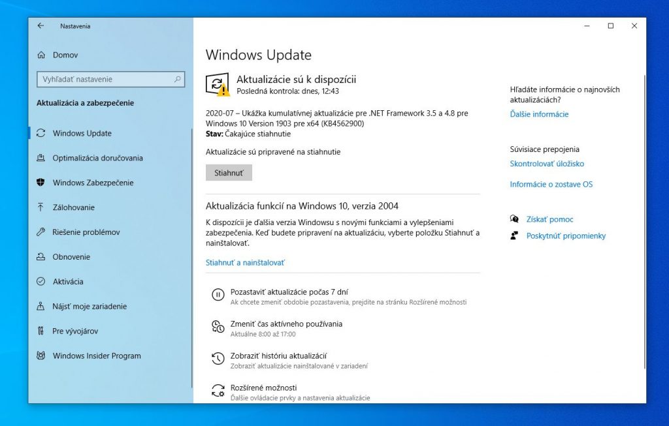Image resolution: width=669 pixels, height=426 pixels.
Task: Open the Ďalšie informácie link
Action: (539, 115)
